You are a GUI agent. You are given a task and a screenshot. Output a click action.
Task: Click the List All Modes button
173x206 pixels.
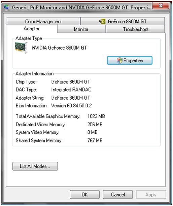35,166
